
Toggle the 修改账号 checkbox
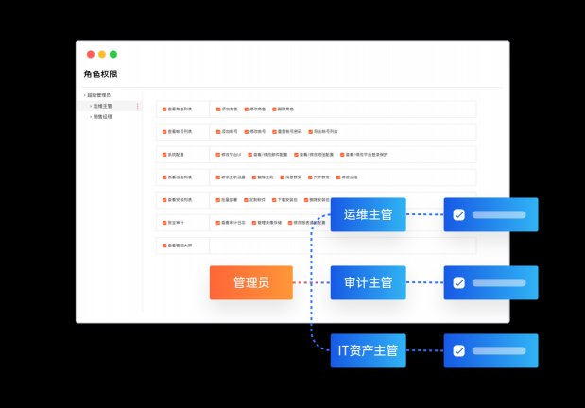247,132
